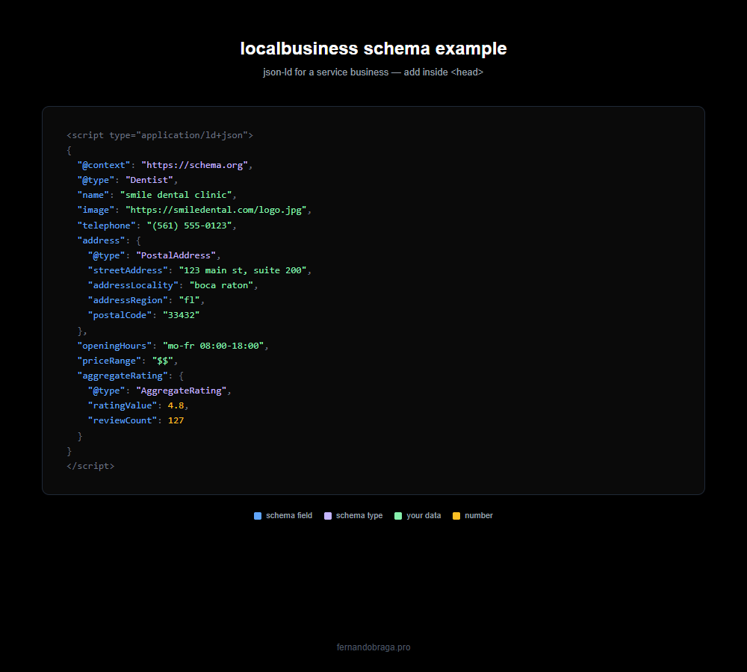747x672 pixels.
Task: Click the "addressRegion" key
Action: point(128,300)
